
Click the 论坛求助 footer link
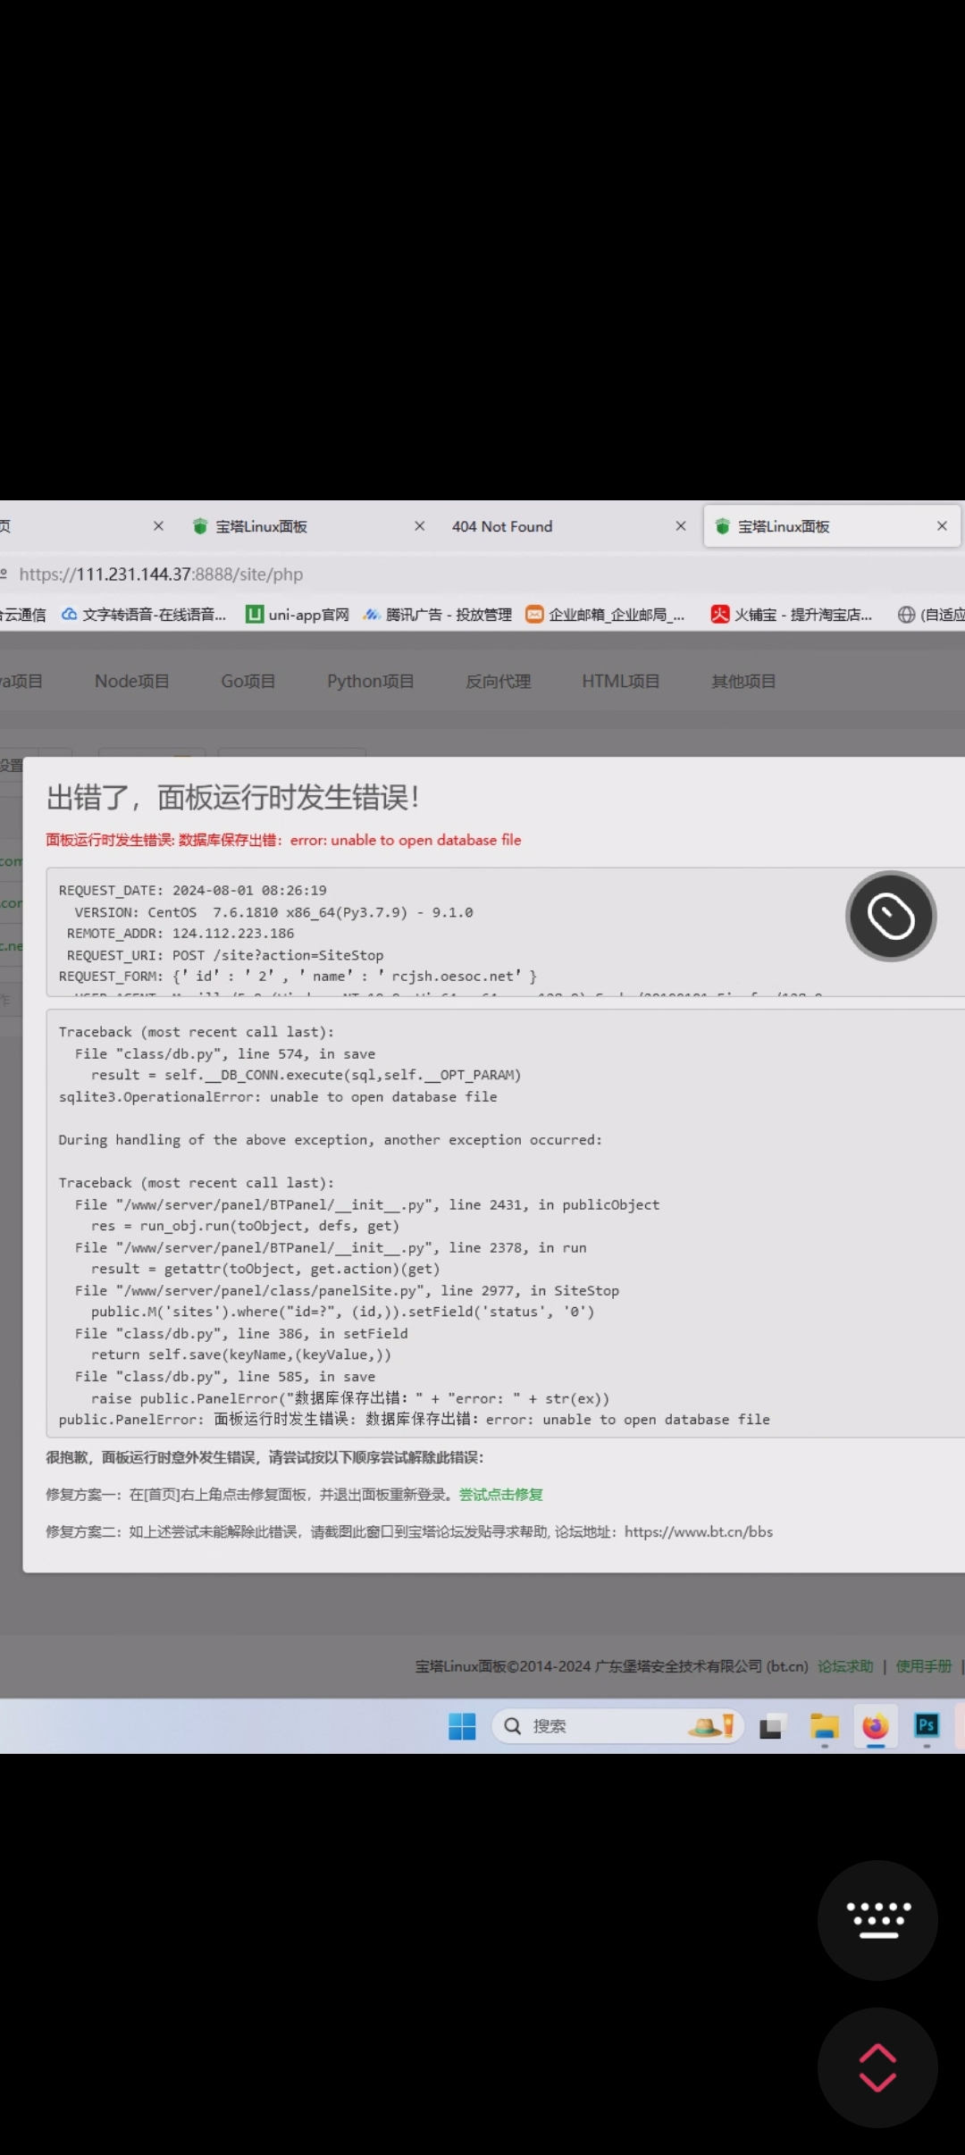[845, 1666]
